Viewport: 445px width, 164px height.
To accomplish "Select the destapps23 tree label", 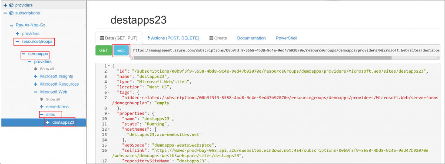I will [63, 122].
